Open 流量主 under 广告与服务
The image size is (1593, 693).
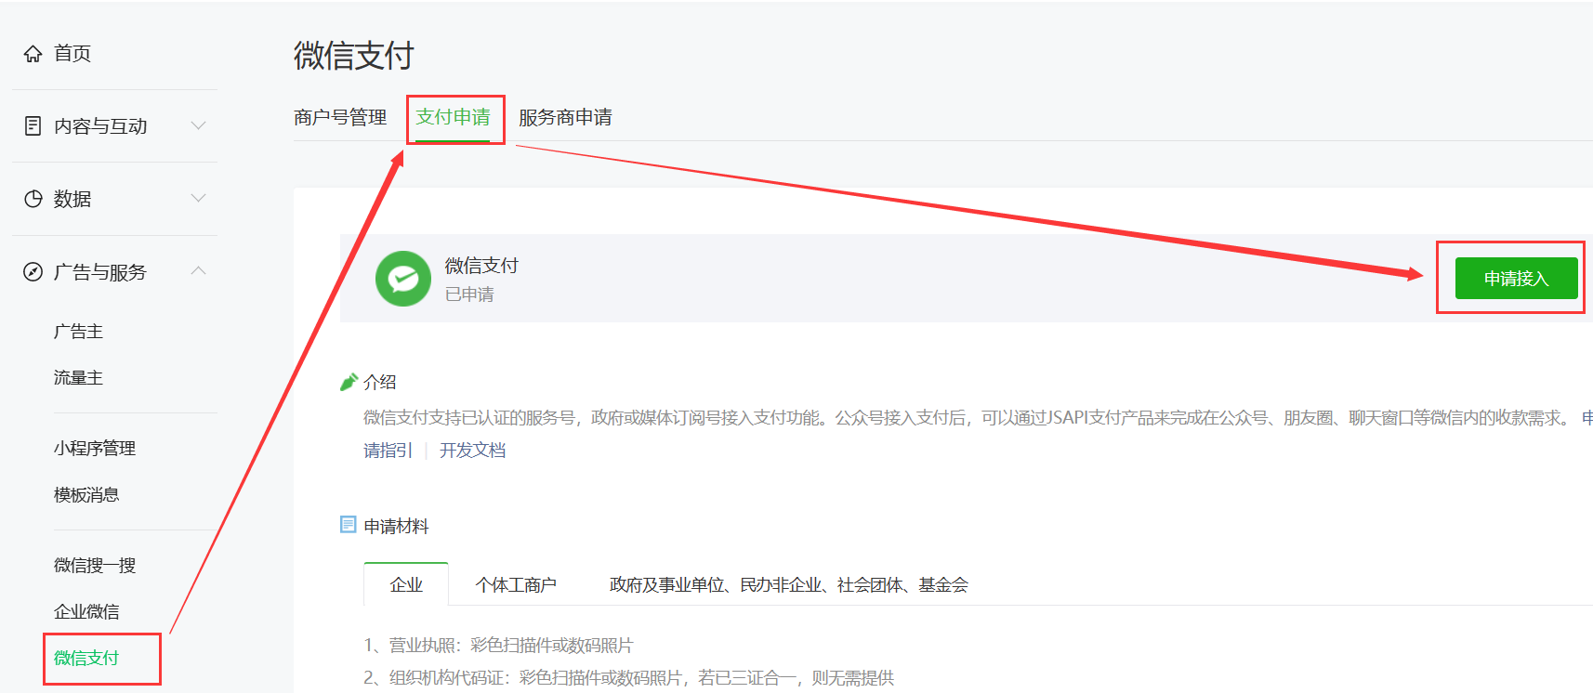click(x=78, y=378)
